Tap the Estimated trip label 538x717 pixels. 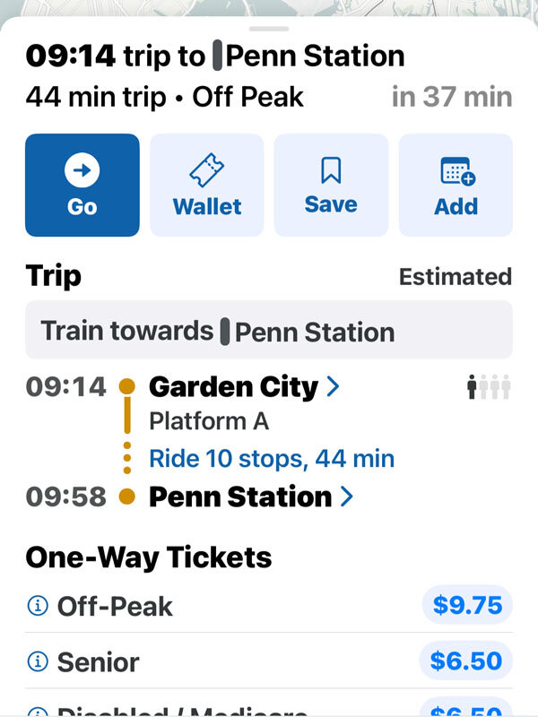click(x=456, y=277)
